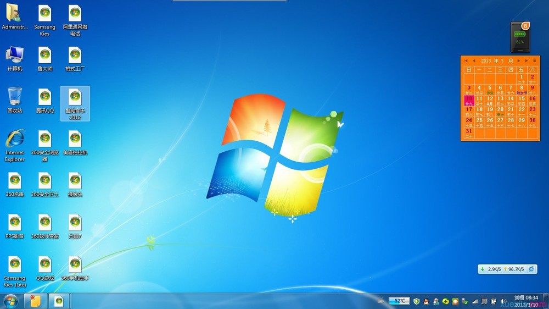Go to previous month in calendar gadget
Image resolution: width=549 pixels, height=309 pixels.
(x=474, y=60)
